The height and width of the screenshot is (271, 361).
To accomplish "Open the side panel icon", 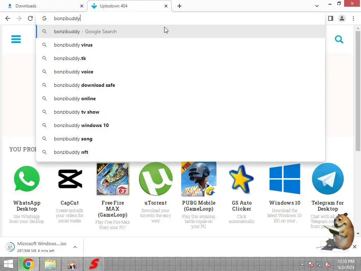I will pyautogui.click(x=331, y=18).
